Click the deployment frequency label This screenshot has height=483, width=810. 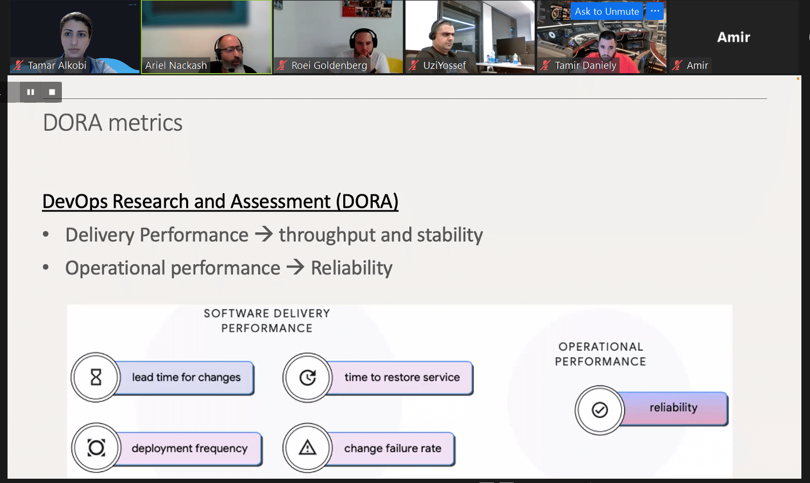point(189,449)
